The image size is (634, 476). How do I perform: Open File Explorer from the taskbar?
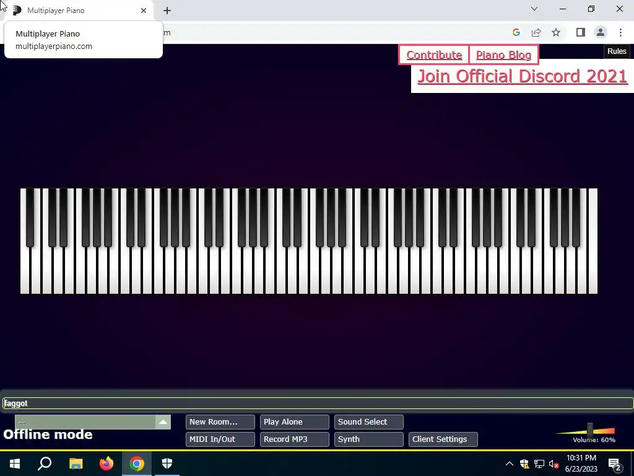click(76, 464)
